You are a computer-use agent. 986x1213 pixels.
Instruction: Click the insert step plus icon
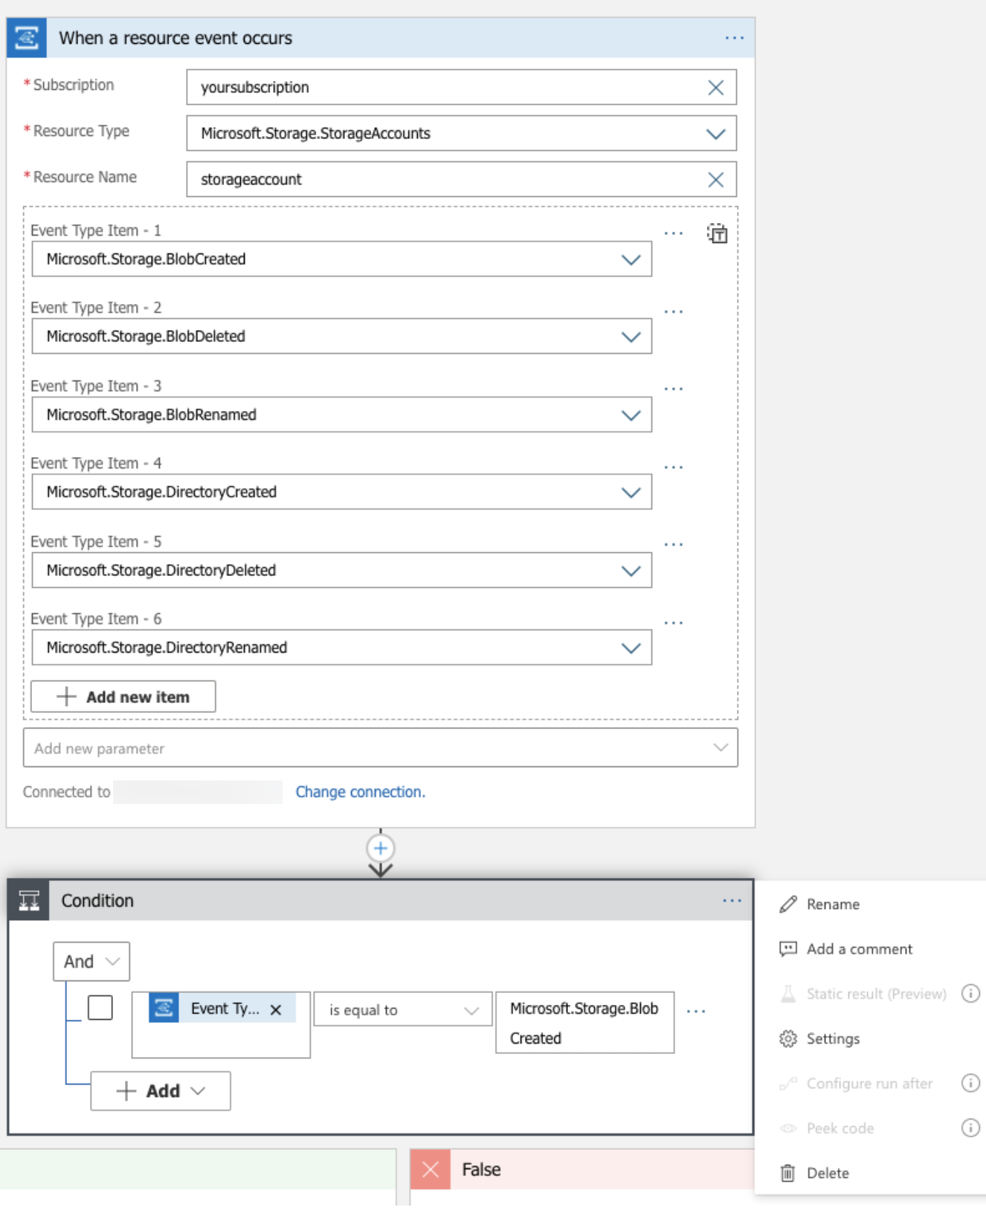click(380, 848)
